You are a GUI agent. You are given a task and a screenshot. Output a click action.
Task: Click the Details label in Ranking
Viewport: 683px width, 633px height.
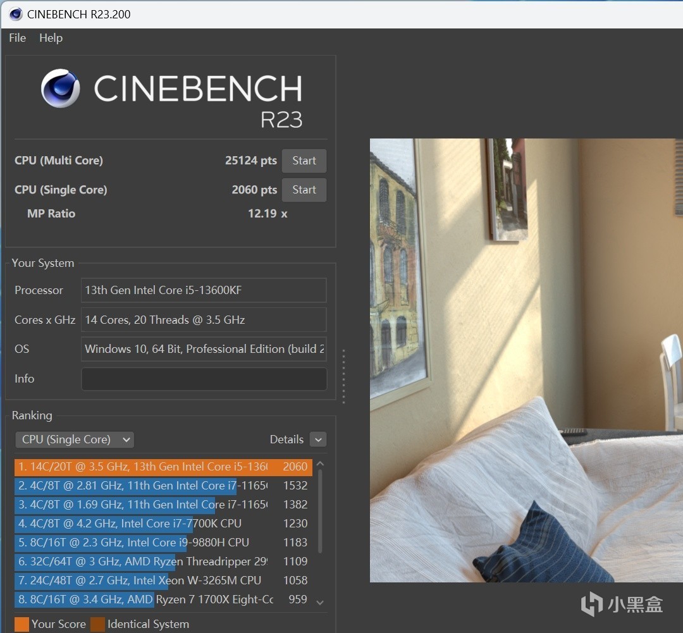286,439
